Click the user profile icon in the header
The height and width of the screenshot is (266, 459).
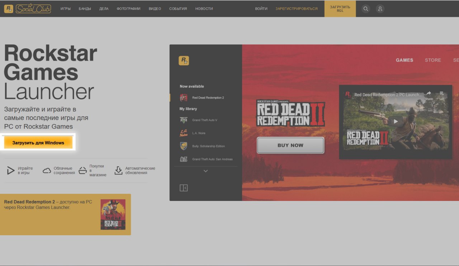(x=380, y=9)
